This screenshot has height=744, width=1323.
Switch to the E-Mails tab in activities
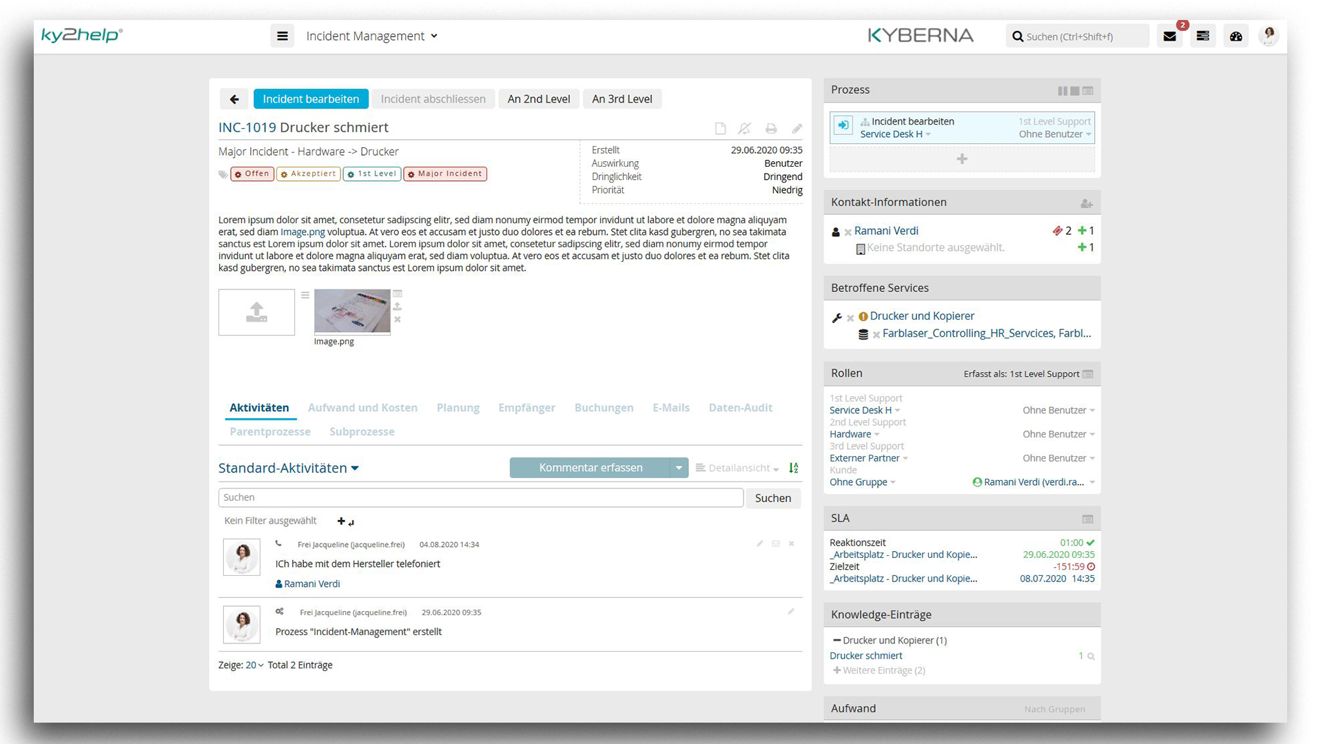click(x=670, y=407)
